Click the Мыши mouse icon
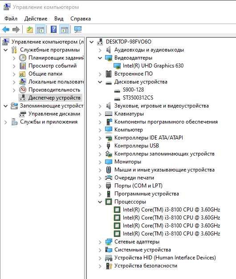The height and width of the screenshot is (279, 236). (109, 170)
